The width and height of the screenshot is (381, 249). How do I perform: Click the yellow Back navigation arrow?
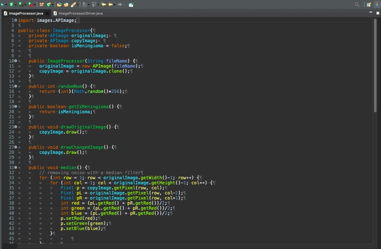coord(111,4)
